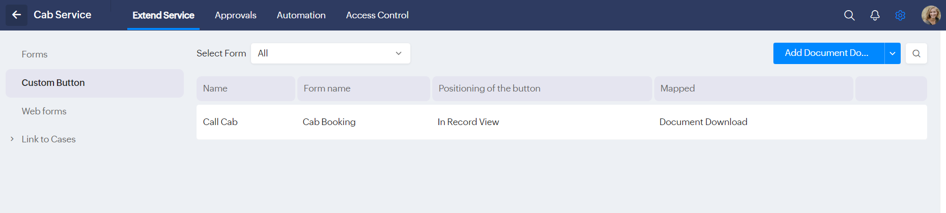Open Web forms in the sidebar
This screenshot has height=213, width=946.
(x=44, y=111)
